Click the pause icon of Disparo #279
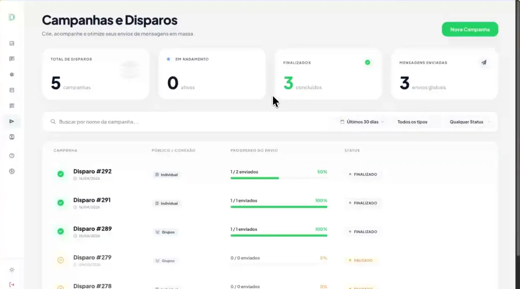 pyautogui.click(x=60, y=260)
